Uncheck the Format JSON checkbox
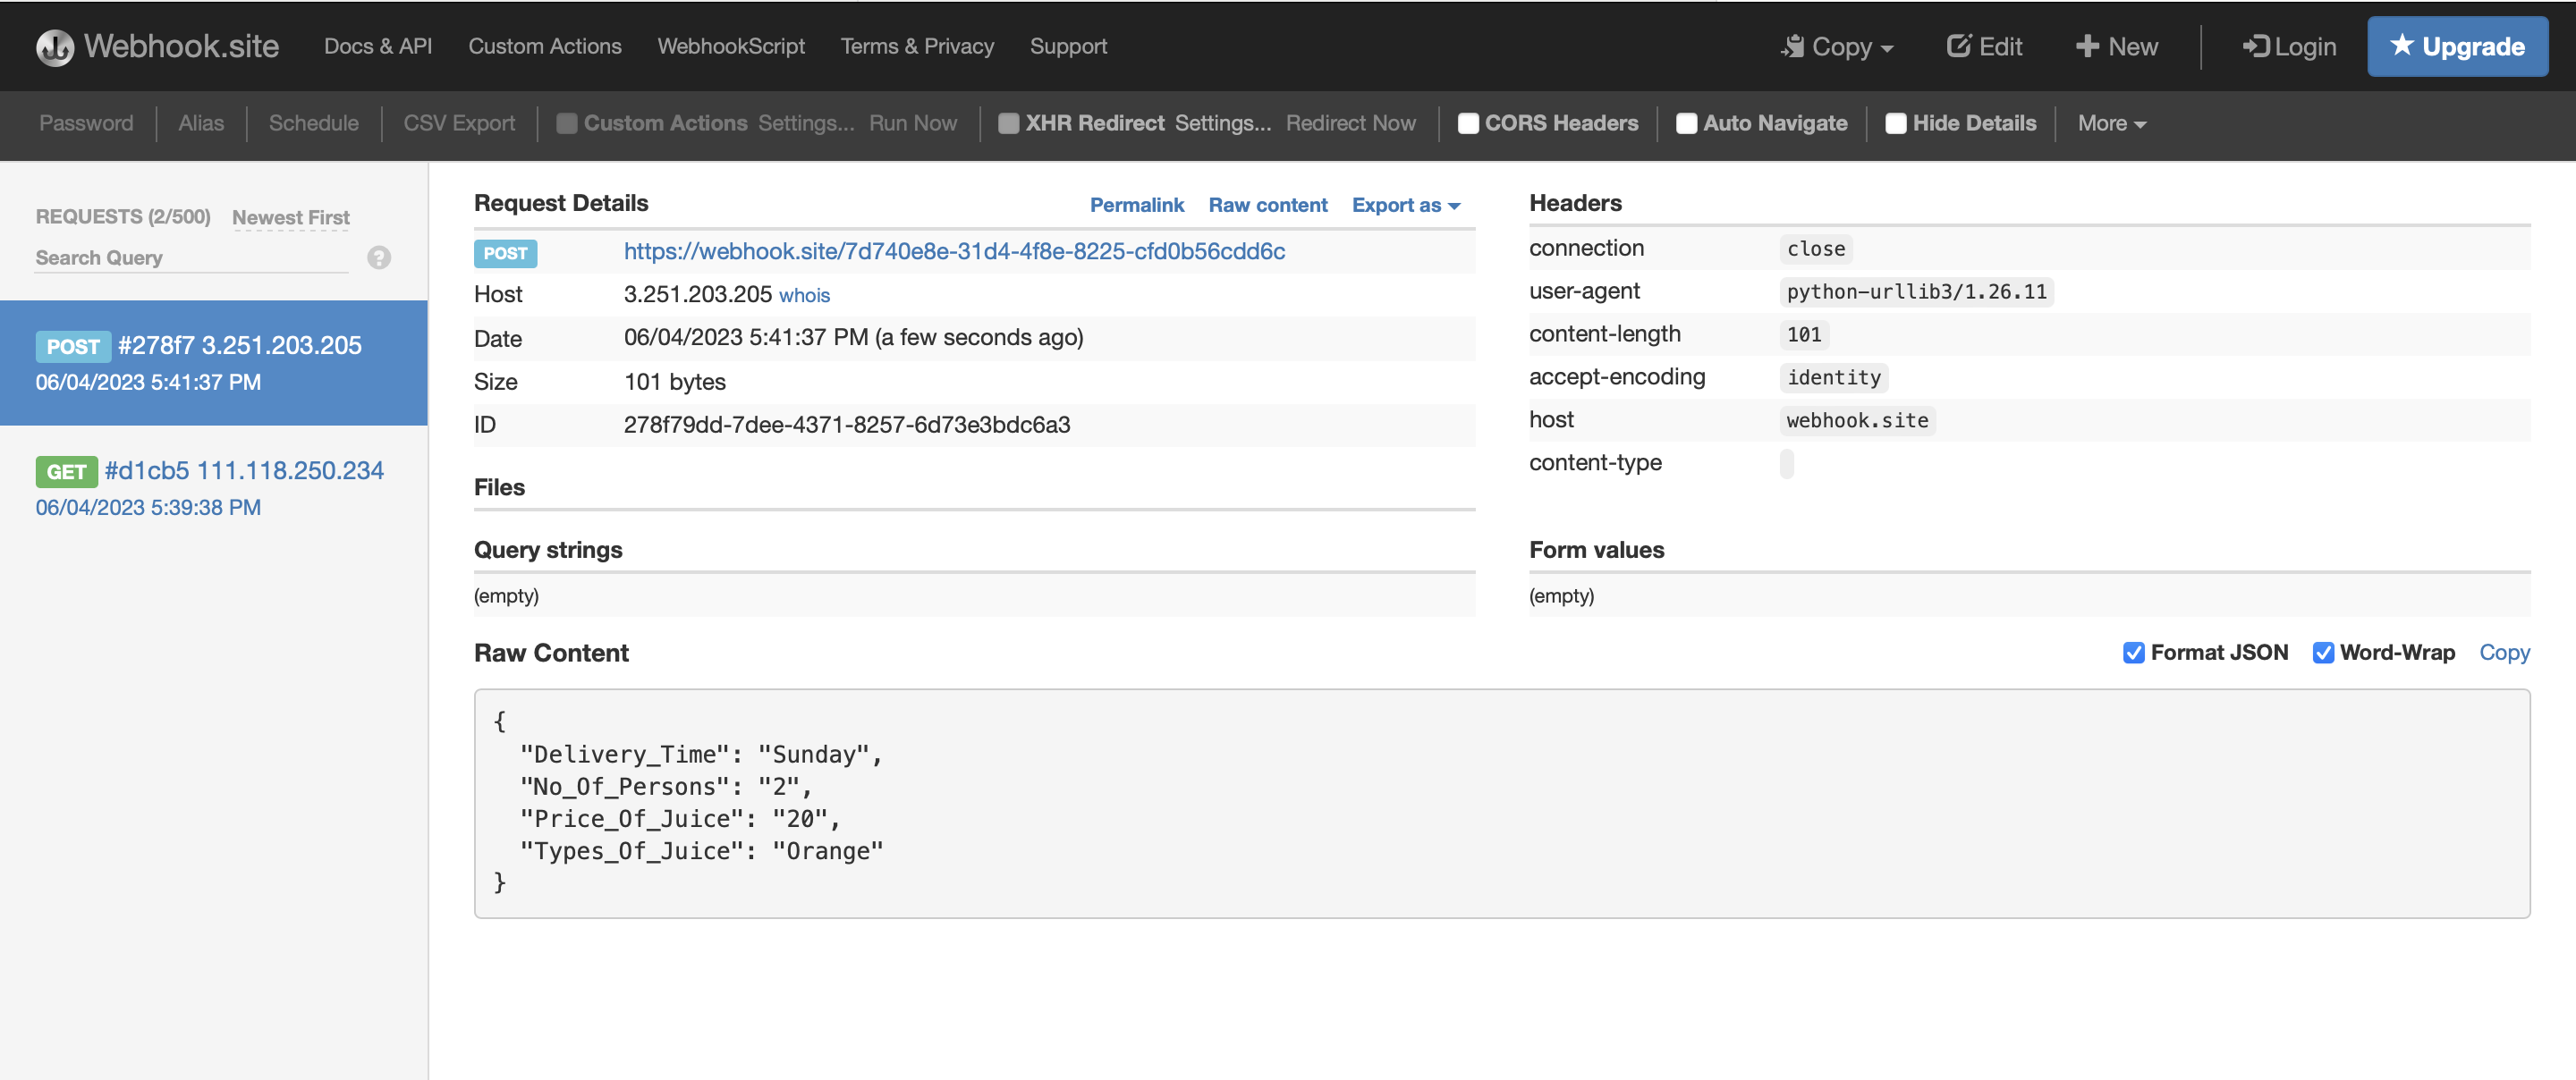The height and width of the screenshot is (1080, 2576). (2133, 653)
